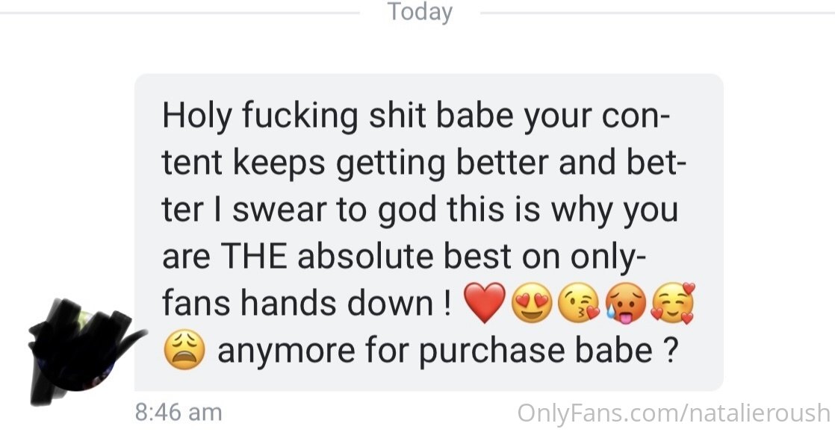Click the smiling face with hearts emoji

click(673, 303)
